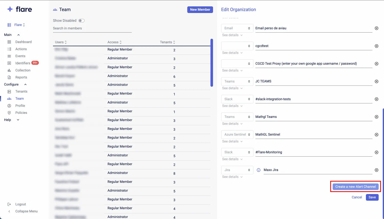Image resolution: width=384 pixels, height=219 pixels.
Task: Expand See details under #slack-integration-tests
Action: coord(232,106)
